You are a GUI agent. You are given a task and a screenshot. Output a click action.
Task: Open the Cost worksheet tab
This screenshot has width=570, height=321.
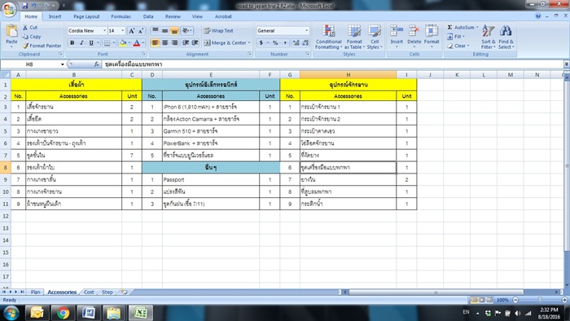[89, 292]
